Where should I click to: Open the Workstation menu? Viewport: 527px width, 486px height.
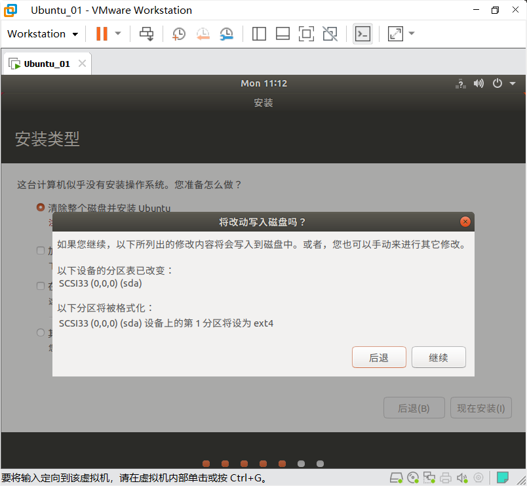43,34
